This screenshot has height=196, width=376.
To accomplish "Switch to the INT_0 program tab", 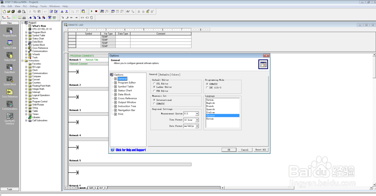I will [103, 188].
